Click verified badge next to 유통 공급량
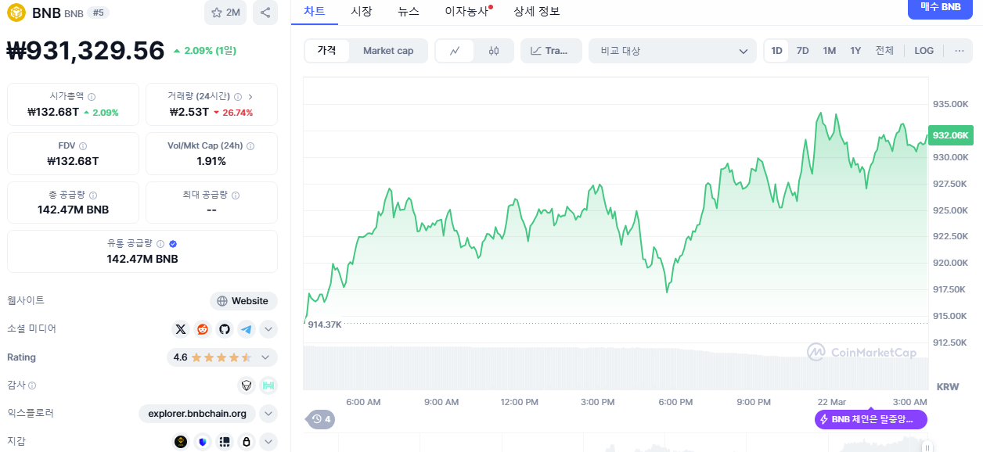 point(173,244)
